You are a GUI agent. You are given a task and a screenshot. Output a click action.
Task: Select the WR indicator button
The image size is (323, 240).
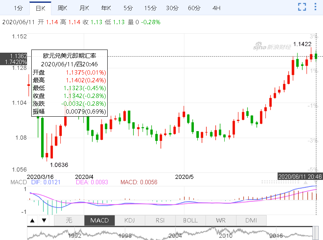(x=221, y=220)
